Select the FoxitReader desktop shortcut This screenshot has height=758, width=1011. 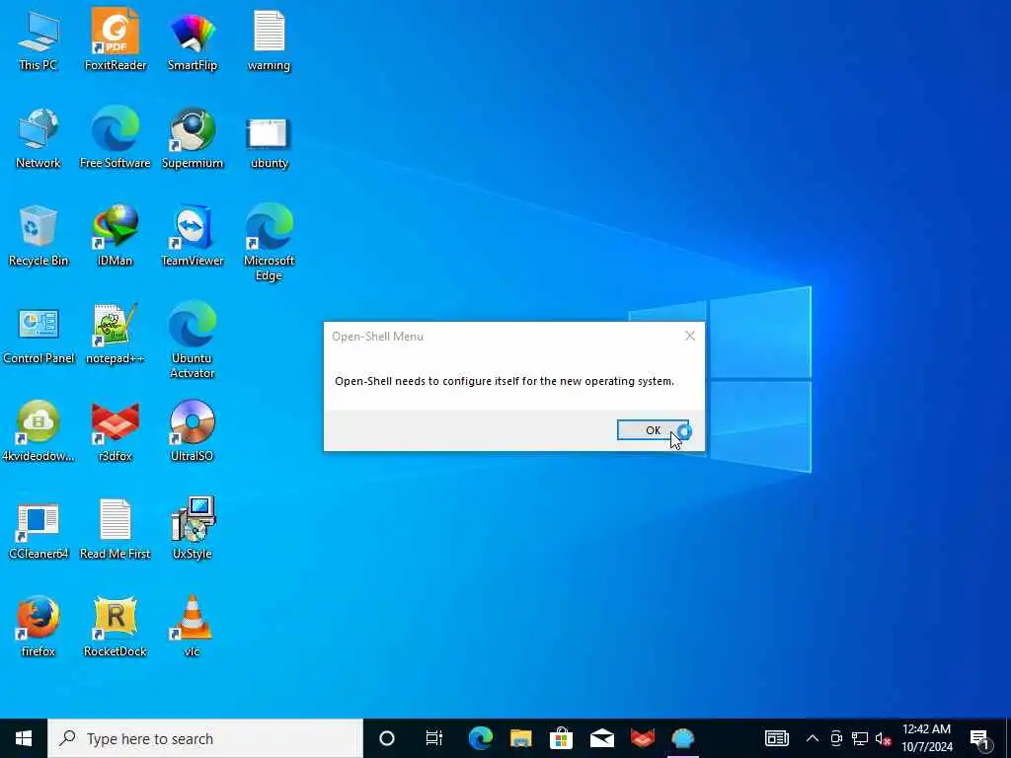[115, 39]
